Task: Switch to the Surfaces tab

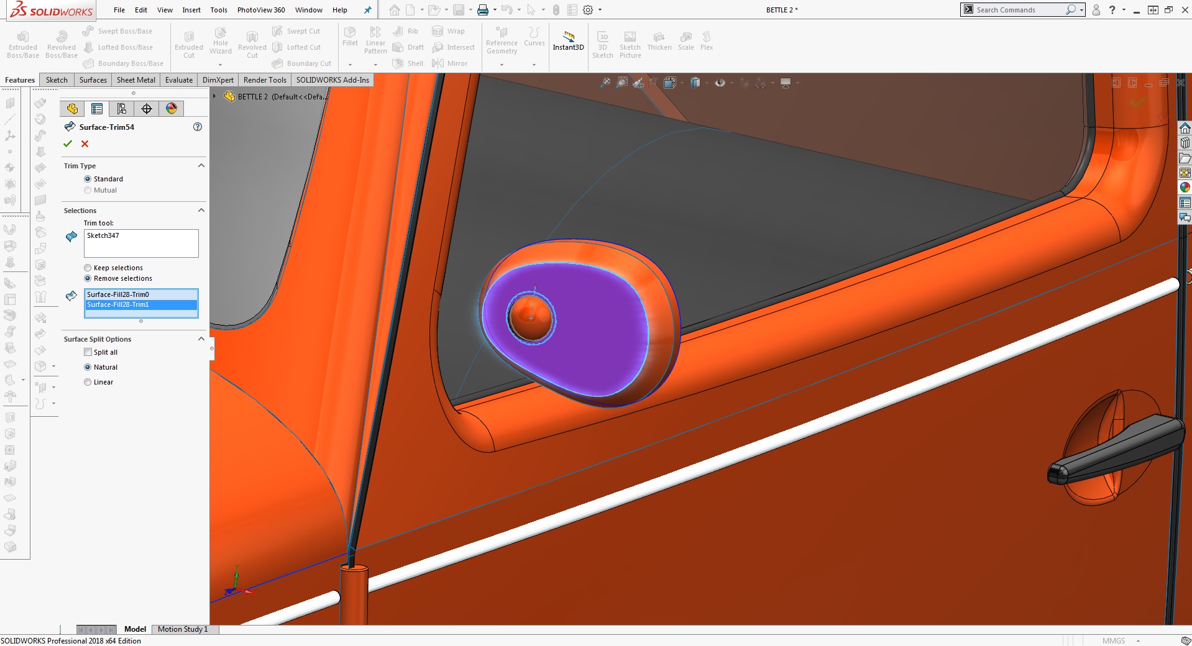Action: [93, 80]
